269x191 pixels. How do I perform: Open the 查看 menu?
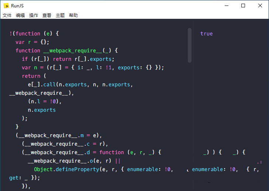[x=47, y=15]
